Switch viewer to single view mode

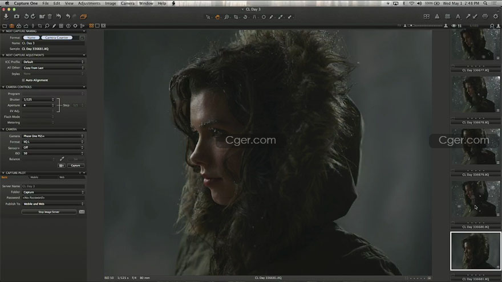coord(98,26)
